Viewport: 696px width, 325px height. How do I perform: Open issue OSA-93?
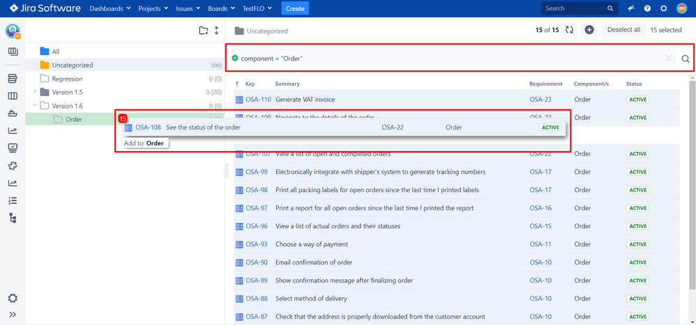pyautogui.click(x=257, y=244)
